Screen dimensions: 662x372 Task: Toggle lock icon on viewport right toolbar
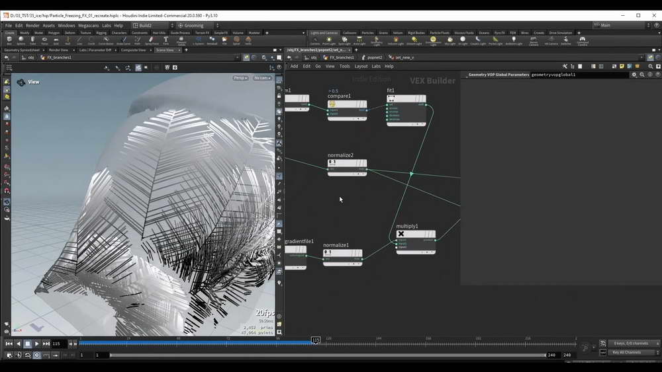pos(279,96)
